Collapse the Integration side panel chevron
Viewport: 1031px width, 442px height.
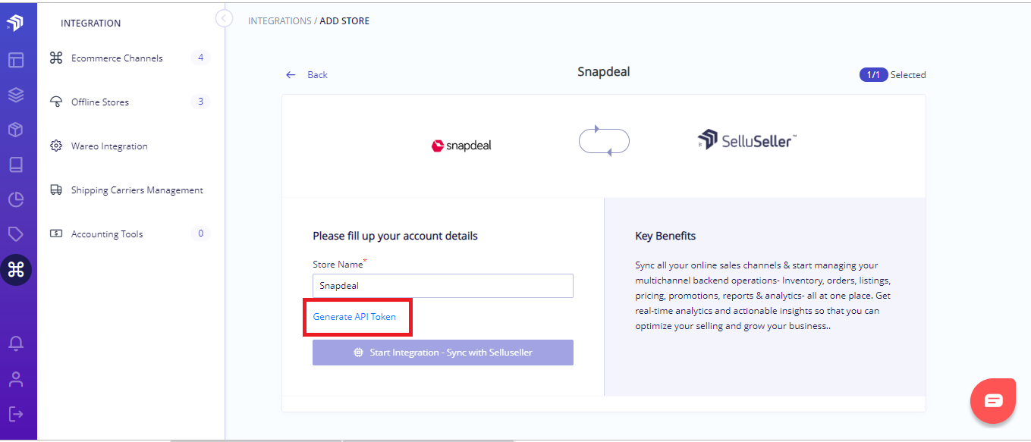224,17
